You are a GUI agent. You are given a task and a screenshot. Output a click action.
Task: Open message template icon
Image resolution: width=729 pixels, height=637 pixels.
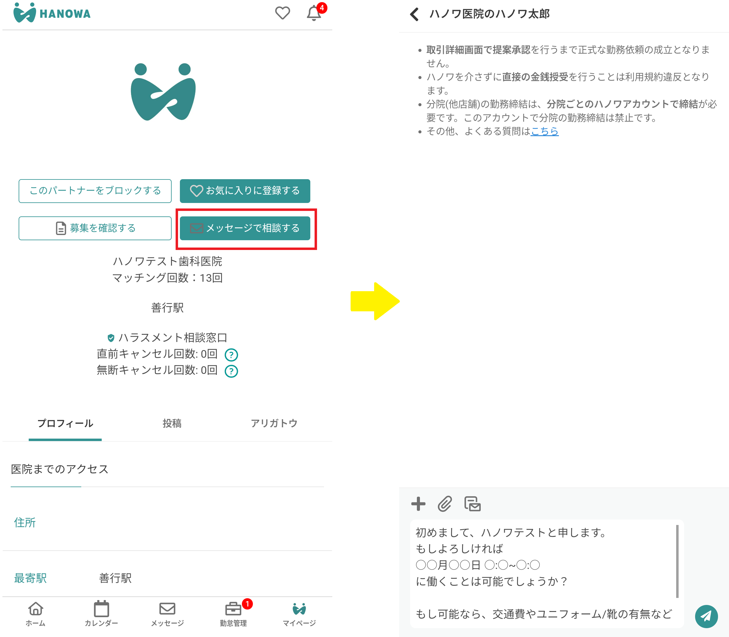point(472,504)
